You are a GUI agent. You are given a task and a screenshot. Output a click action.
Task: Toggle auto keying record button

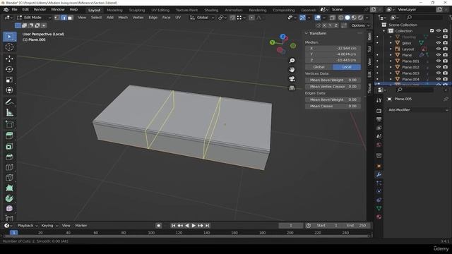(158, 226)
